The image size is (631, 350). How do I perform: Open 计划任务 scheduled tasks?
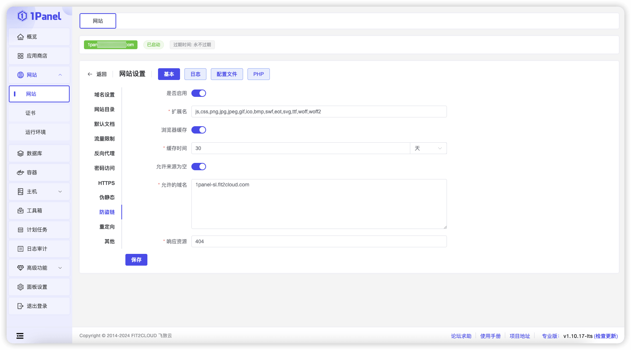point(37,230)
